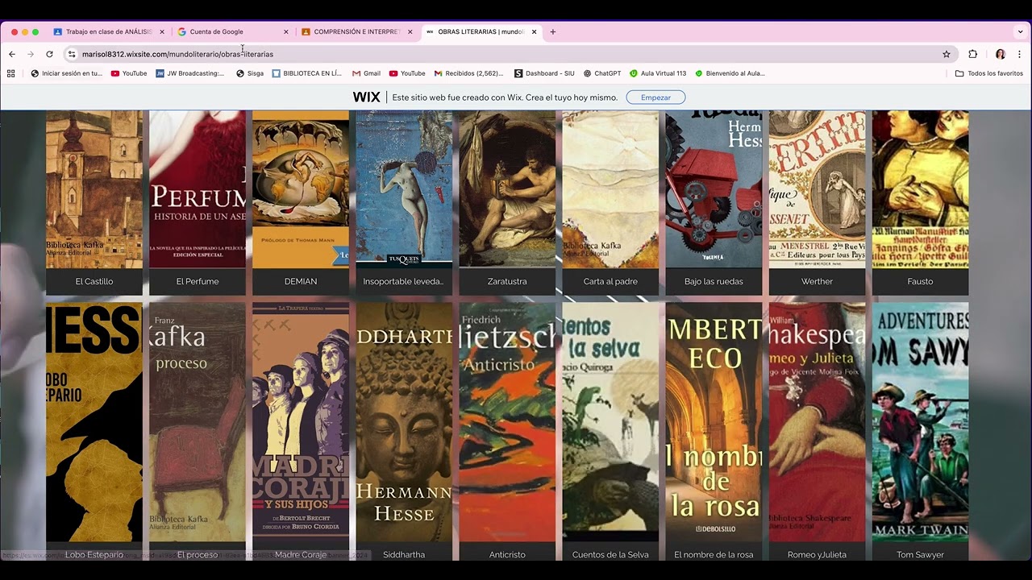The image size is (1032, 580).
Task: Open Bajo las ruedas book cover
Action: pyautogui.click(x=714, y=189)
